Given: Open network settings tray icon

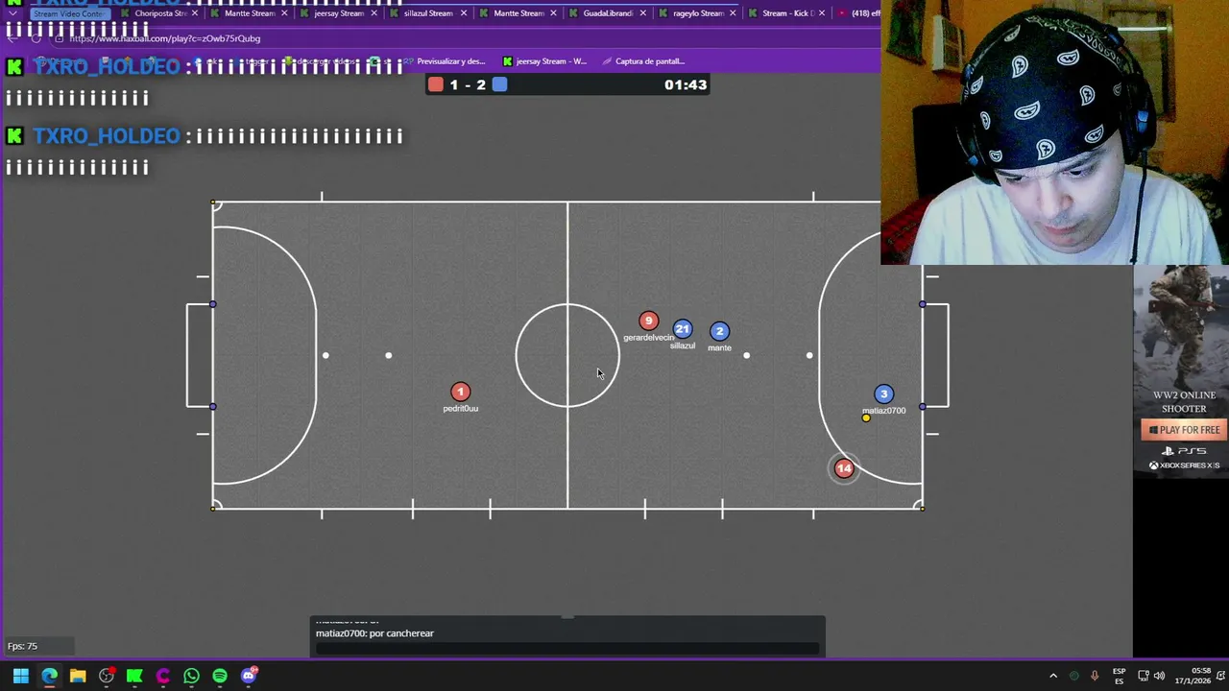Looking at the screenshot, I should coord(1143,676).
